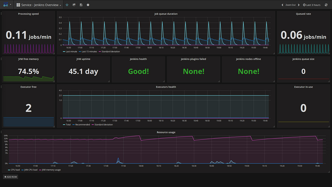Open the Service - Jenkins Overview dashboard picker
This screenshot has width=332, height=187.
pos(38,5)
